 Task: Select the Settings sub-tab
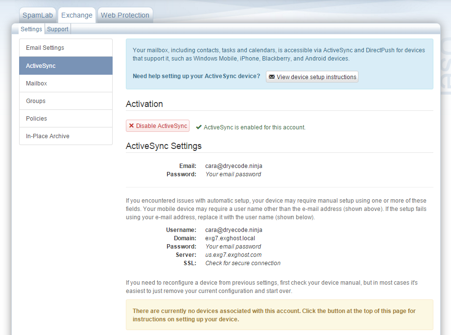(31, 29)
